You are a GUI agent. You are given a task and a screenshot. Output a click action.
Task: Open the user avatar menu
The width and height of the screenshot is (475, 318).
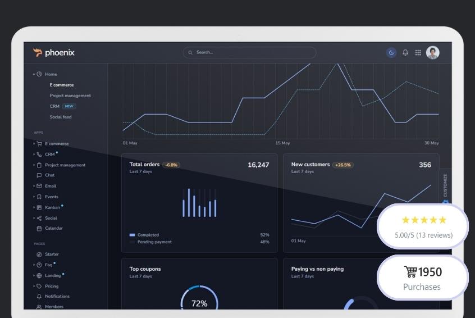pos(432,53)
